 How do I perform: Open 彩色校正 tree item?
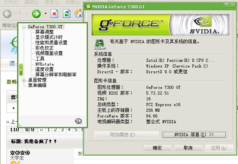(x=44, y=48)
